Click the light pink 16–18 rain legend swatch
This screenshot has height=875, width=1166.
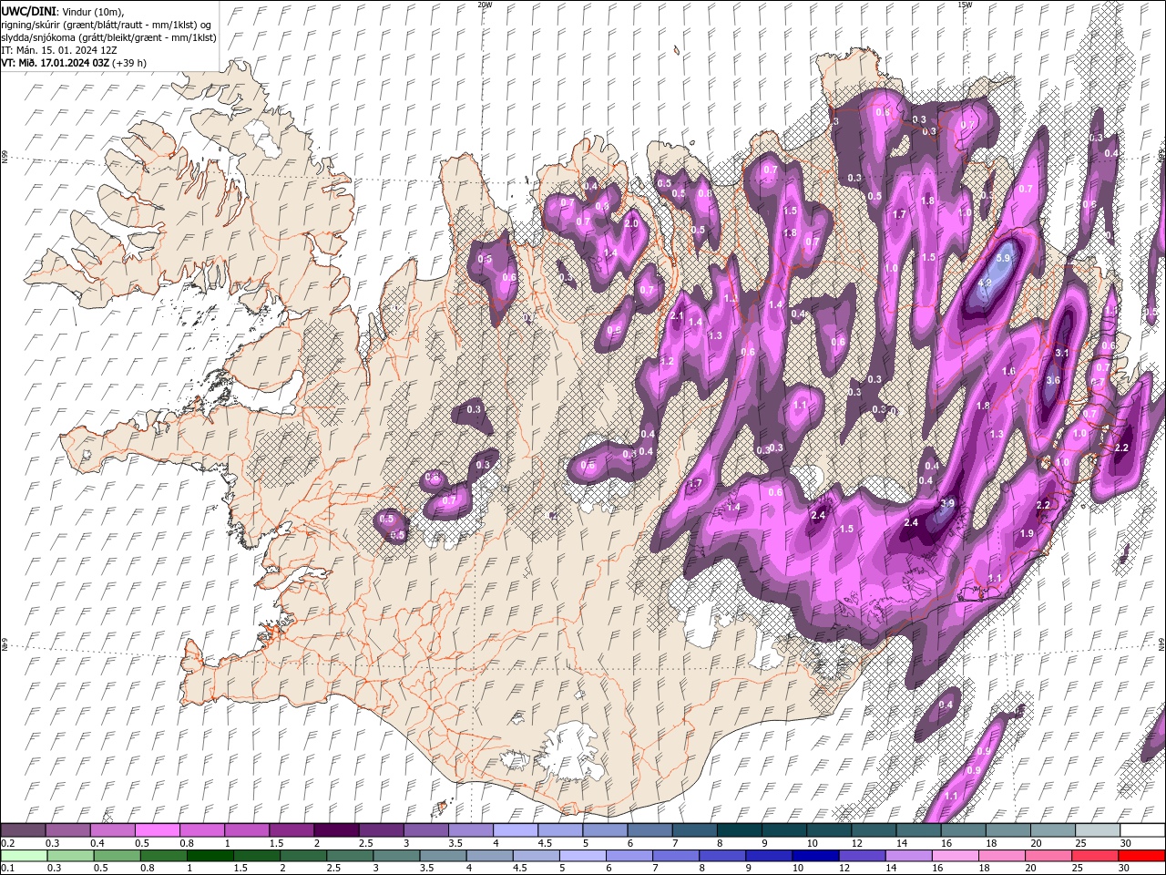(956, 856)
